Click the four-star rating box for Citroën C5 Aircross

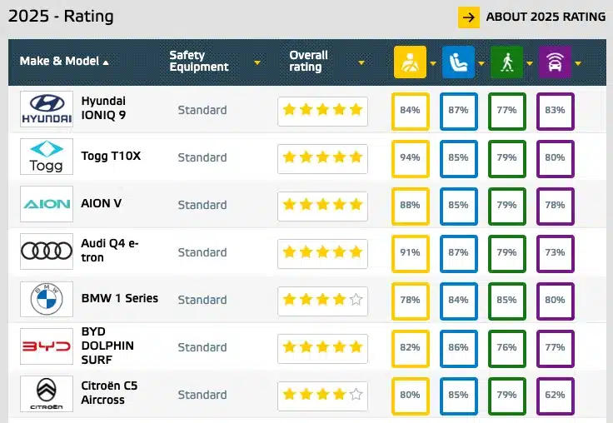point(322,396)
